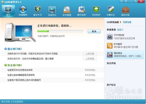The width and height of the screenshot is (146, 104).
Task: Click the 立即扫描 button
Action: point(90,54)
